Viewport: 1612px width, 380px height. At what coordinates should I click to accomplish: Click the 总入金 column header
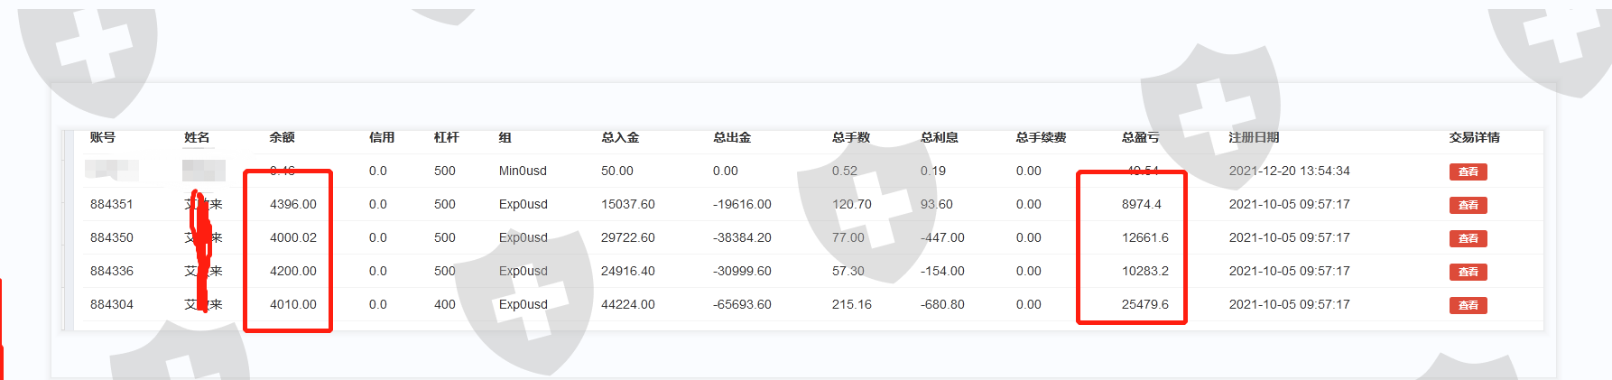pyautogui.click(x=620, y=137)
